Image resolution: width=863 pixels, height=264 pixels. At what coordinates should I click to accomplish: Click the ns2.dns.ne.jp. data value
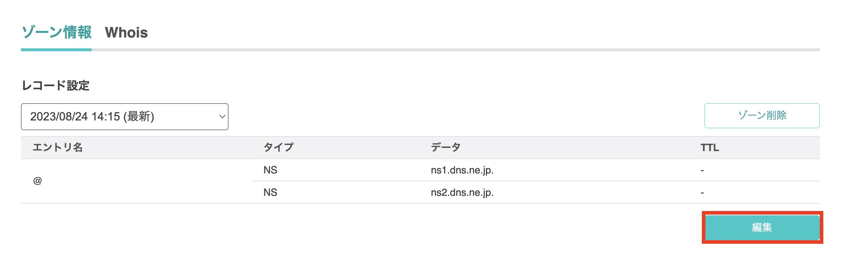pyautogui.click(x=462, y=193)
